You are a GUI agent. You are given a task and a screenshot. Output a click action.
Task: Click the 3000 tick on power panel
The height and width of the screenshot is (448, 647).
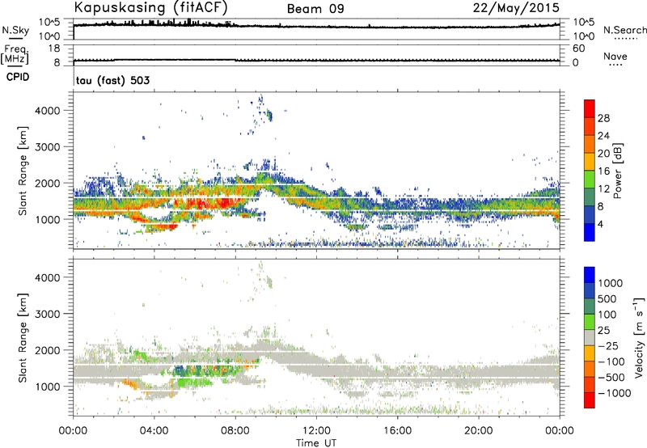(48, 147)
